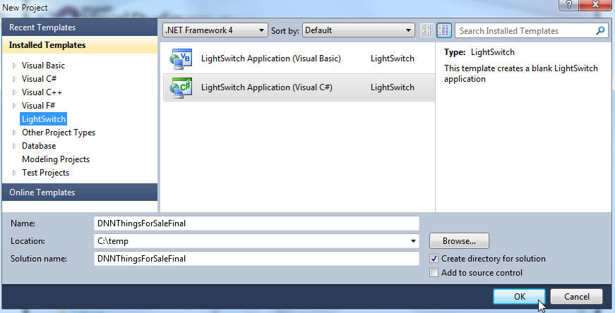This screenshot has width=615, height=313.
Task: Click the search magnifier icon
Action: click(x=600, y=30)
